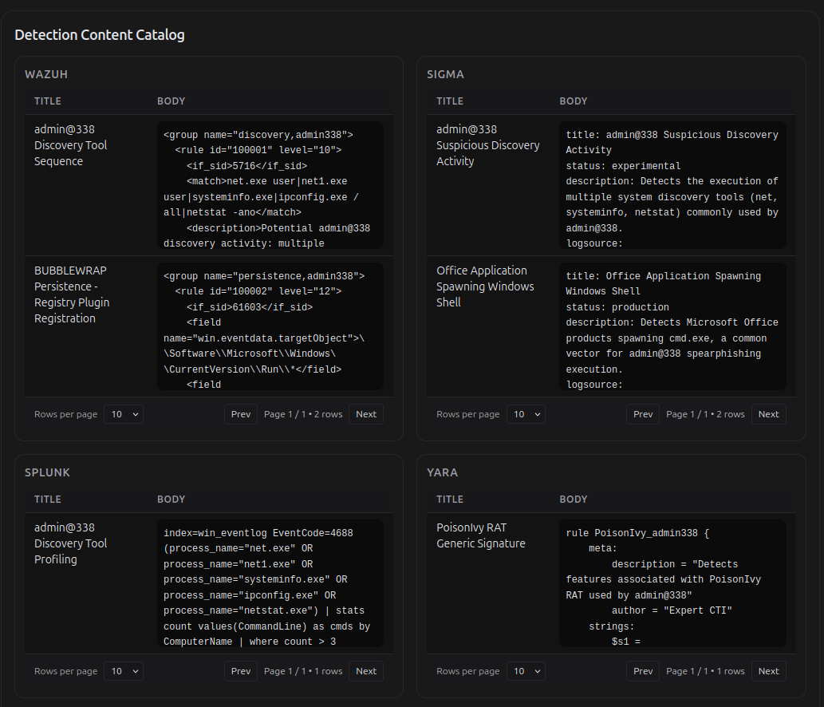Click TITLE column header in YARA table
Viewport: 824px width, 707px height.
[x=450, y=500]
